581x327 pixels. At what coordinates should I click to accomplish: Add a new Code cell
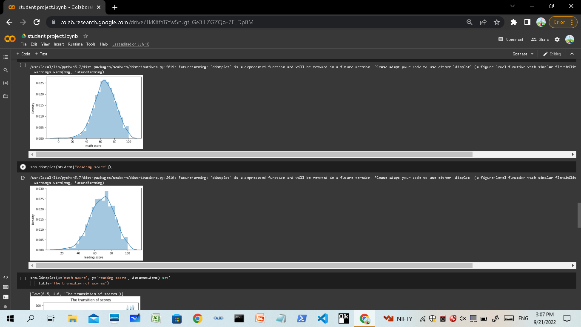[23, 54]
